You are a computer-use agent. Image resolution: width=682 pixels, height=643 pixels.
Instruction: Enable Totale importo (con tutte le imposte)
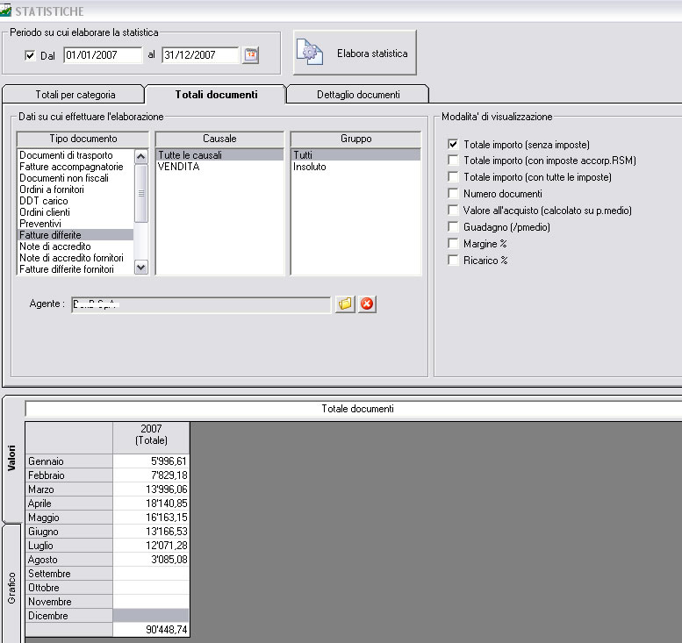pos(453,177)
